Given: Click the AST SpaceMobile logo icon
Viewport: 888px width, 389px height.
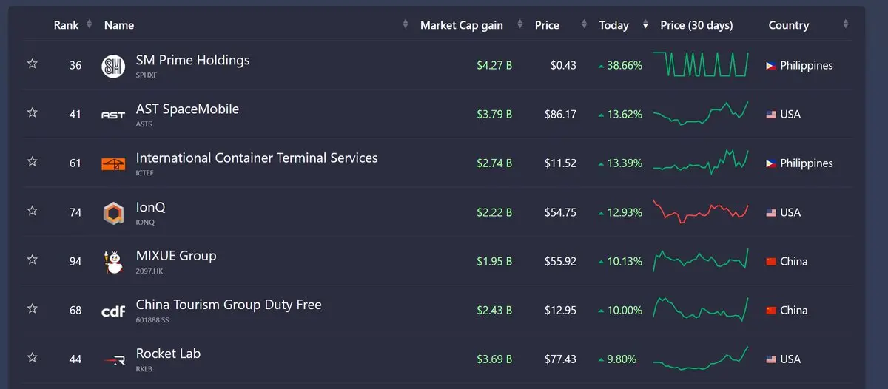Looking at the screenshot, I should coord(113,115).
